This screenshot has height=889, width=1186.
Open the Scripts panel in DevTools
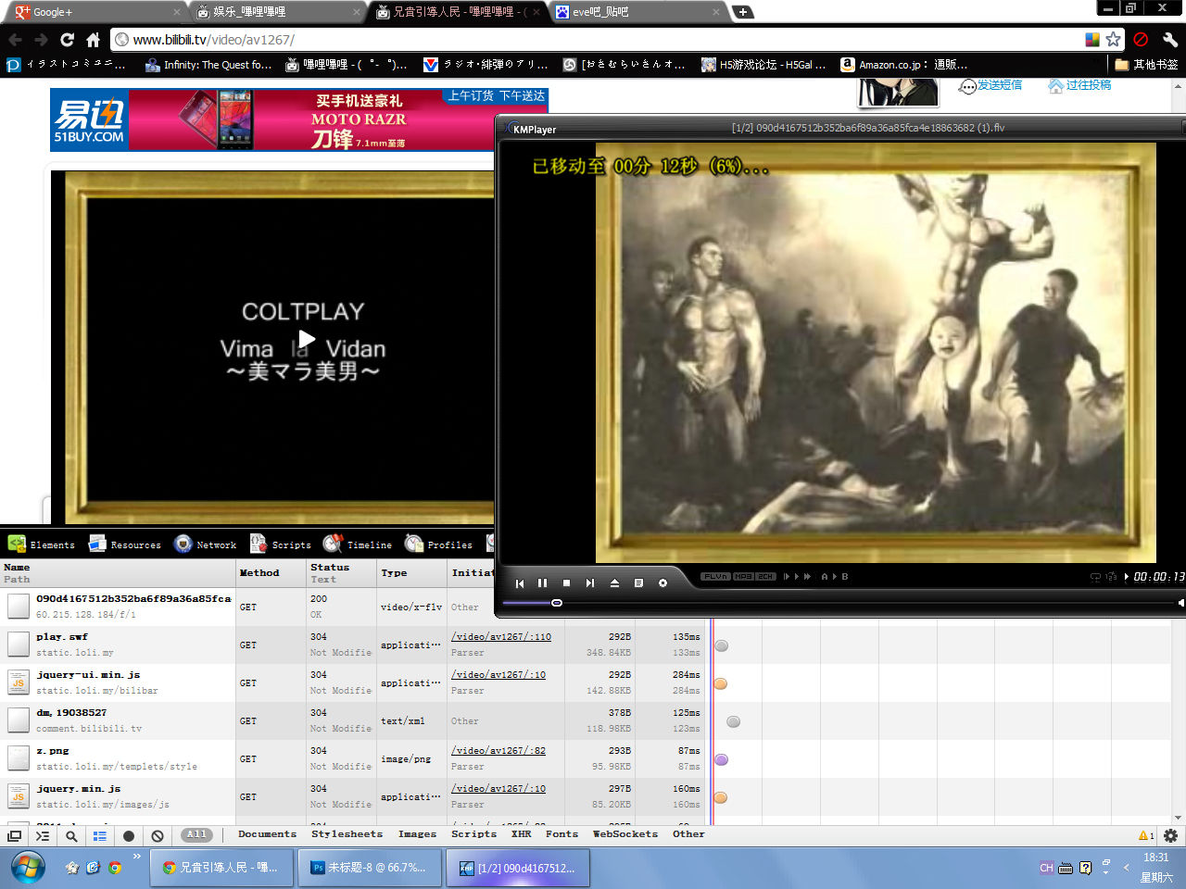(x=280, y=545)
